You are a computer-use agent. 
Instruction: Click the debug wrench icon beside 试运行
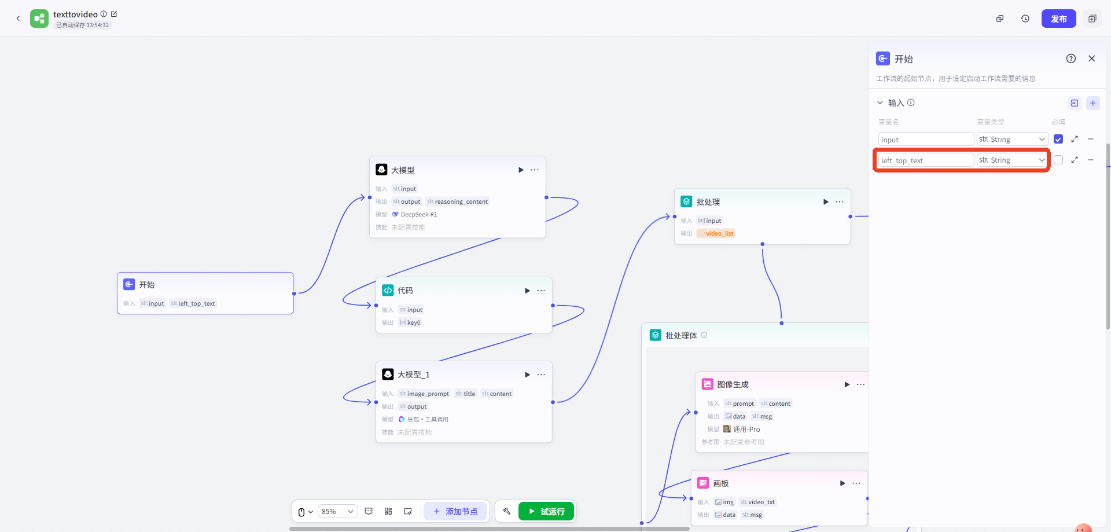pos(507,511)
